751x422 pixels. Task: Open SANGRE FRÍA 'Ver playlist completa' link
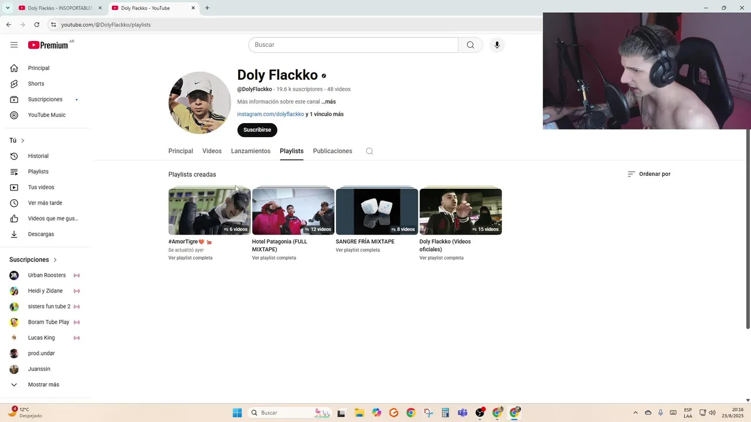(x=358, y=250)
